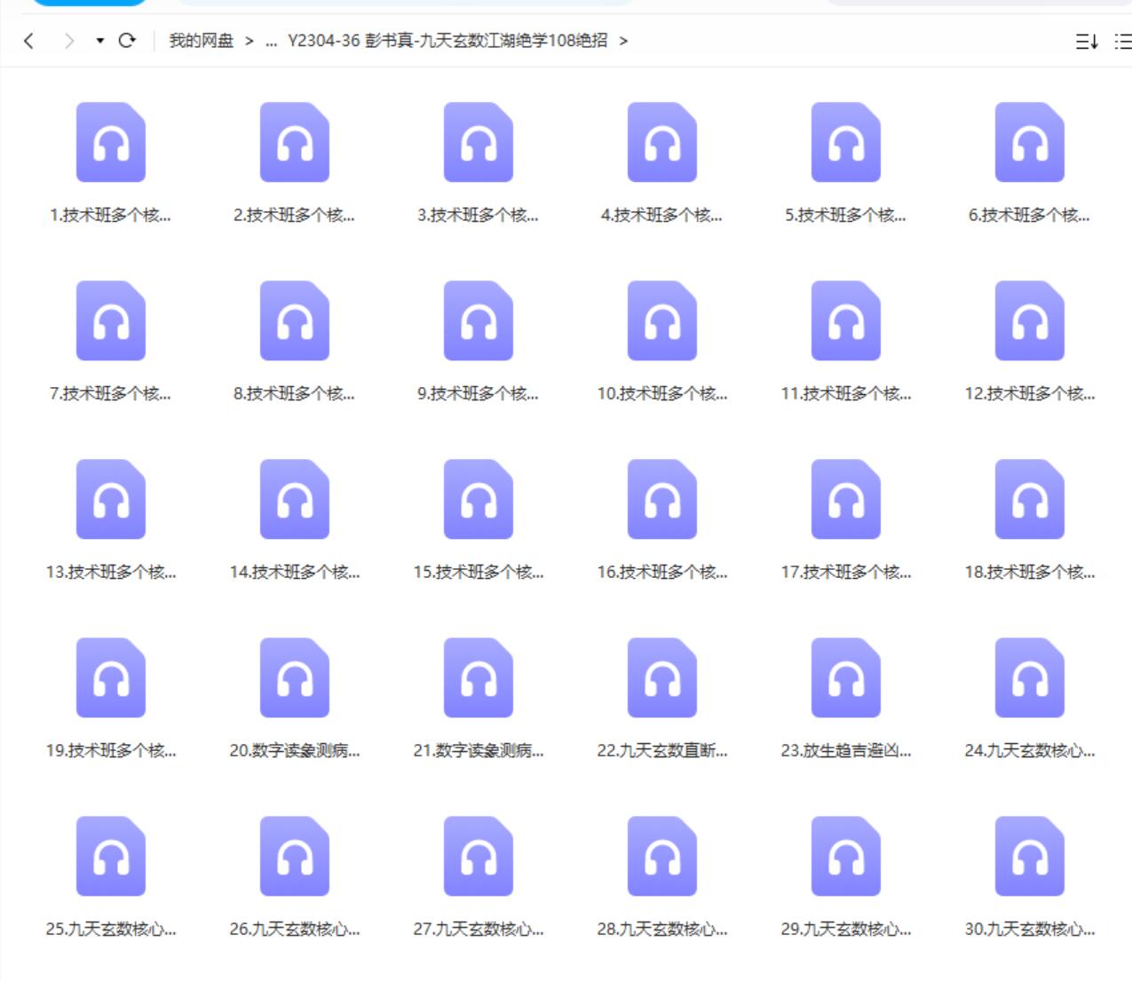Select audio file 16.技术班多个核
Screen dimensions: 1132x981
point(662,500)
